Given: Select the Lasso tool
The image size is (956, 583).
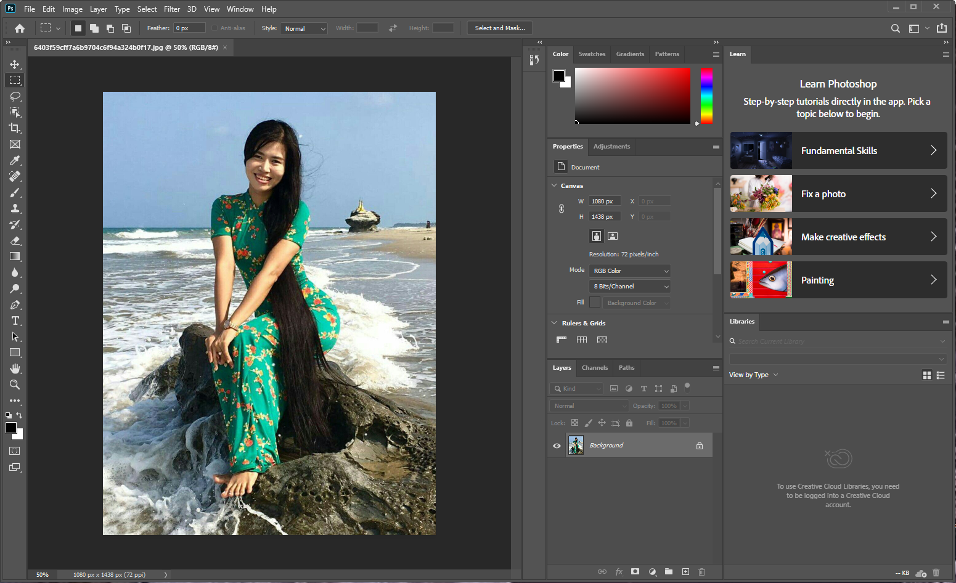Looking at the screenshot, I should [15, 96].
